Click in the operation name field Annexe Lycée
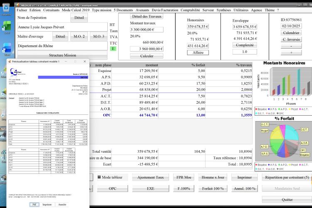This screenshot has height=208, width=312. [62, 27]
